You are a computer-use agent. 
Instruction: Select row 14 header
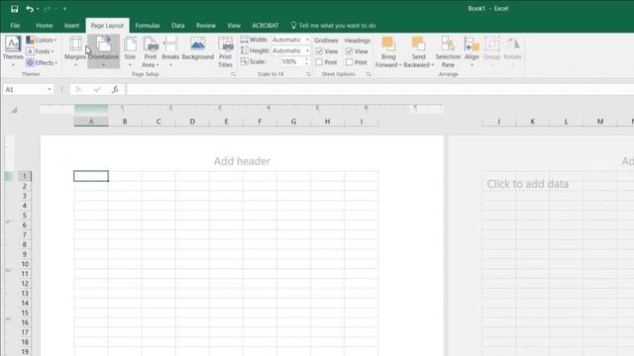pyautogui.click(x=24, y=303)
